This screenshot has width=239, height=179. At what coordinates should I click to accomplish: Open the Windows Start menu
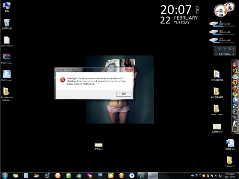(x=5, y=176)
